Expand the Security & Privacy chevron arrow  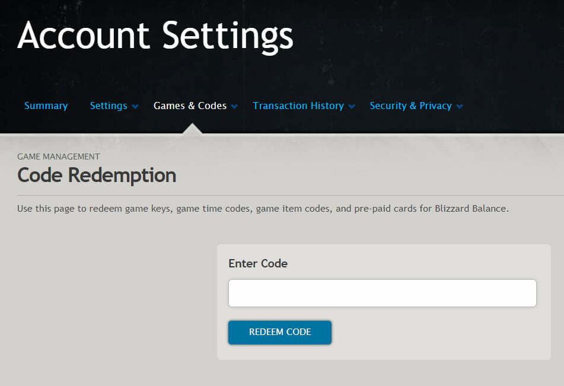pos(460,107)
